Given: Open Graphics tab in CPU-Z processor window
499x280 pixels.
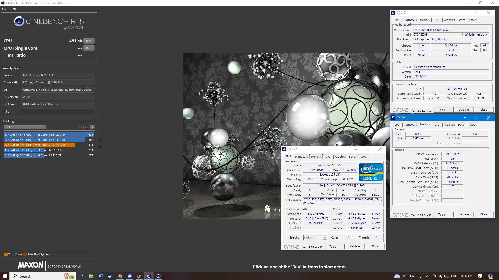Looking at the screenshot, I should [340, 157].
